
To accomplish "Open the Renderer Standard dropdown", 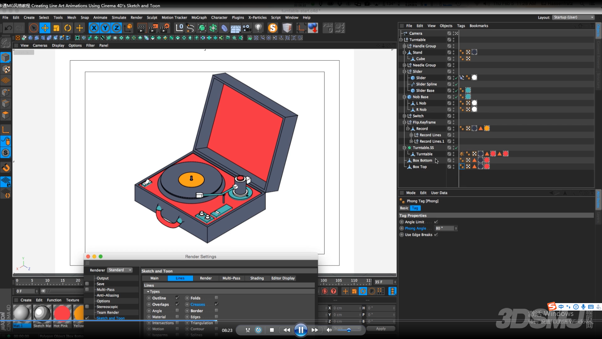I will coord(120,270).
